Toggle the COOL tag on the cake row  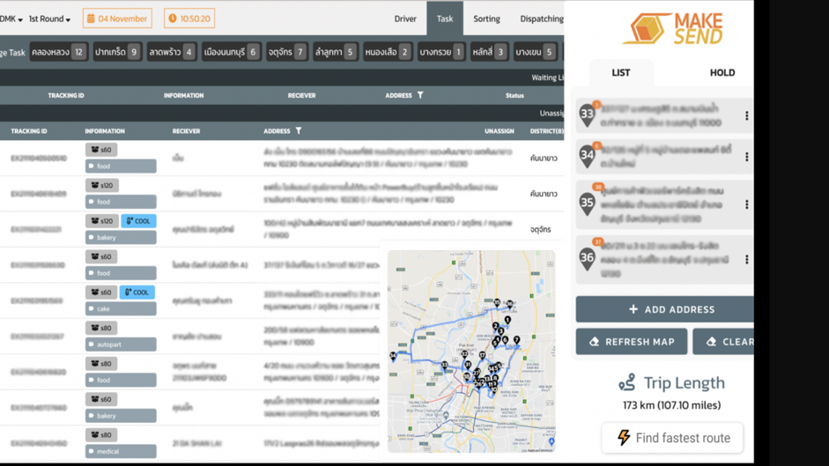pos(137,292)
